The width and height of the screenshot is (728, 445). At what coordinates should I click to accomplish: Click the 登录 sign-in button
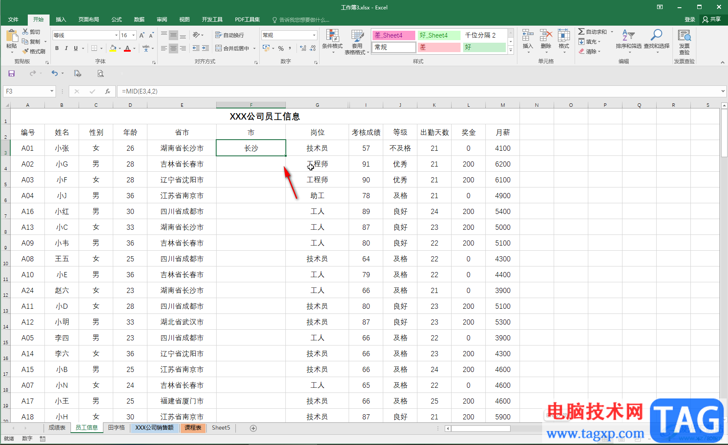[x=690, y=20]
